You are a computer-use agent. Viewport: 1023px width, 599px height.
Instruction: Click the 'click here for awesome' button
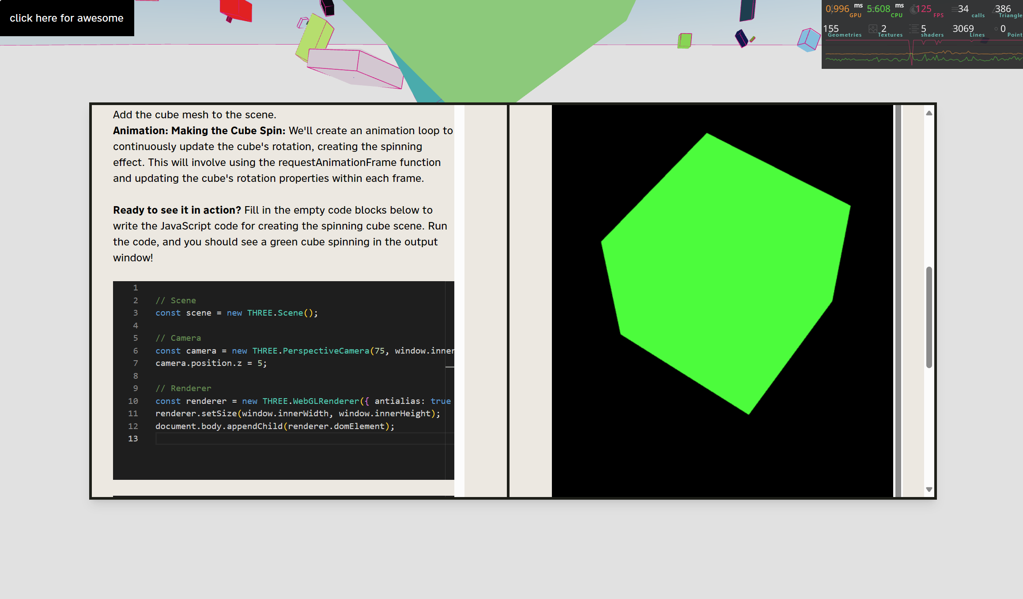click(x=67, y=18)
